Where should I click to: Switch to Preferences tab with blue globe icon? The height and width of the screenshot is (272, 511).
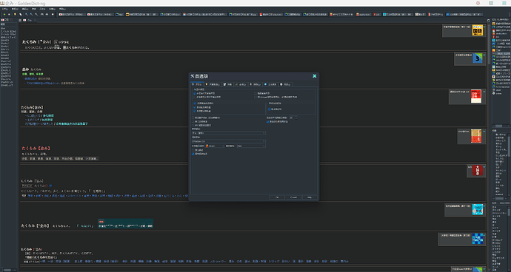(x=270, y=84)
